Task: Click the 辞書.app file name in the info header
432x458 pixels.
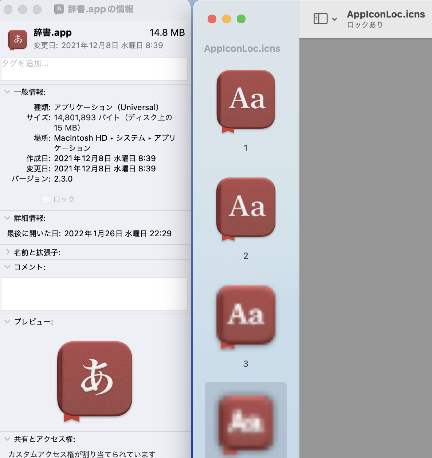Action: point(52,32)
